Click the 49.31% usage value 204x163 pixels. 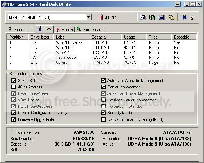click(x=130, y=47)
